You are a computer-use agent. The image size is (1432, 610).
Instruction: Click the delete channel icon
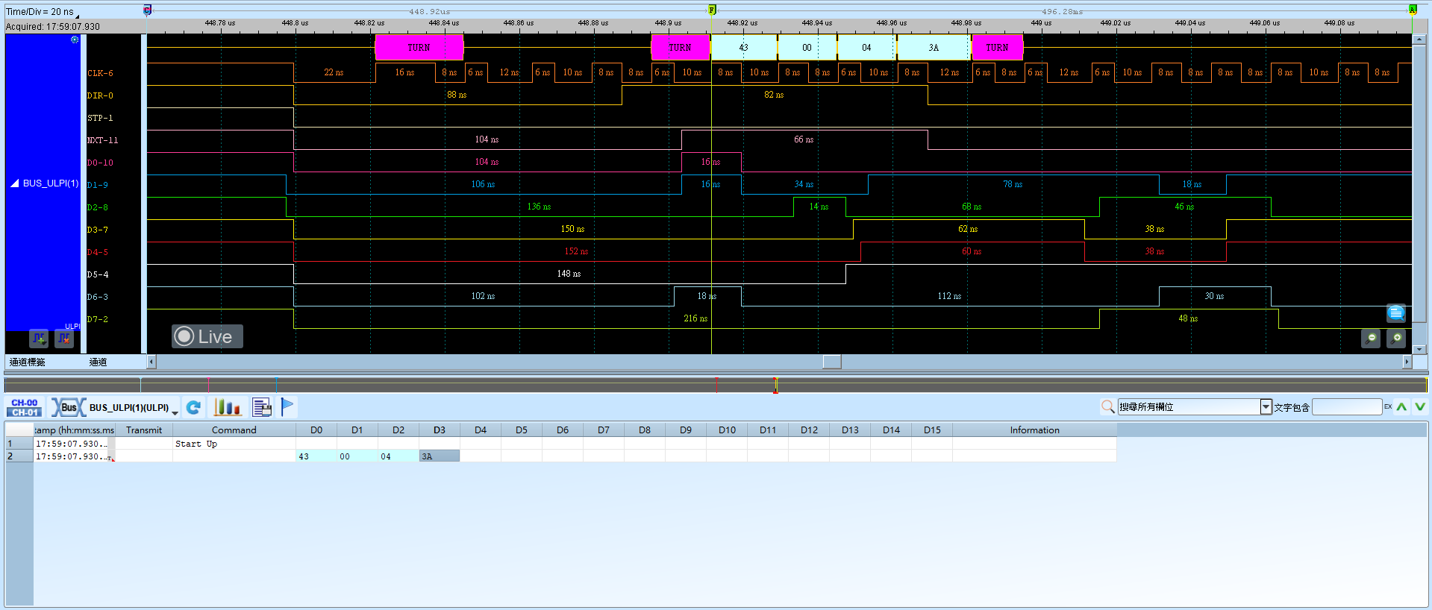pos(64,339)
